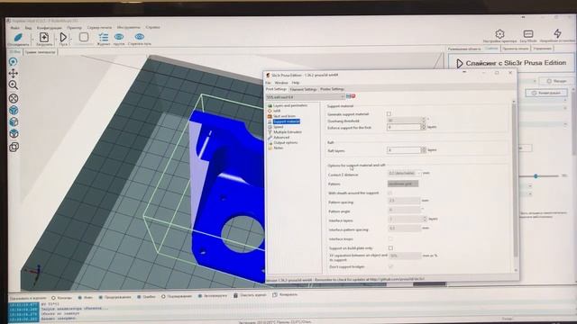The height and width of the screenshot is (324, 577).
Task: Click Pattern spacing input field
Action: point(404,201)
